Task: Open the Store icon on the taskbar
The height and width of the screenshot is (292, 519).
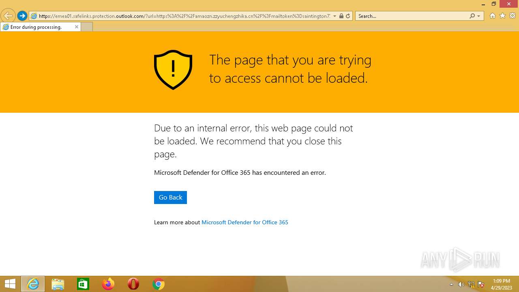Action: 83,284
